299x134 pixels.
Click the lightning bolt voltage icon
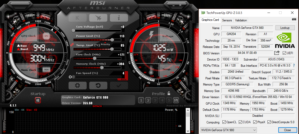pos(151,35)
